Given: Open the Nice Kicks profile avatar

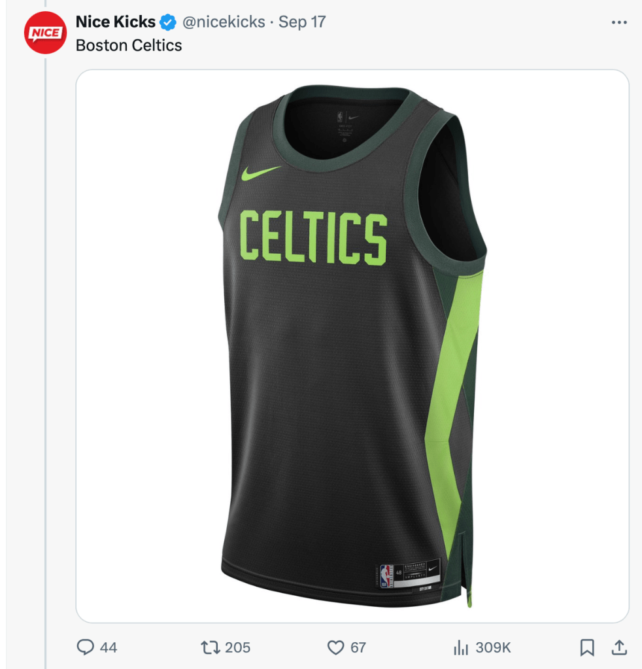Looking at the screenshot, I should click(45, 33).
